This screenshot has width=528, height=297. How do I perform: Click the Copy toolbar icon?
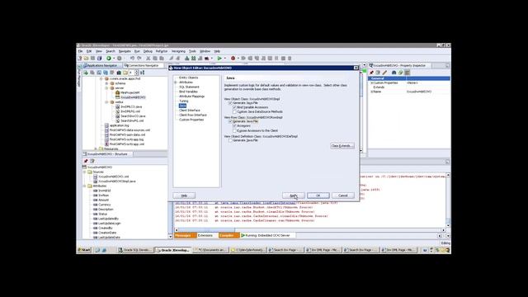pos(155,59)
